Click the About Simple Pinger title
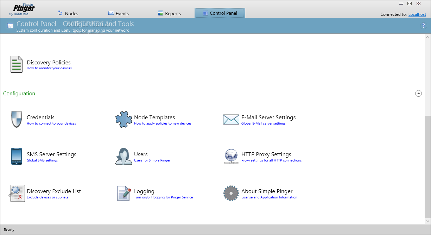 coord(267,191)
